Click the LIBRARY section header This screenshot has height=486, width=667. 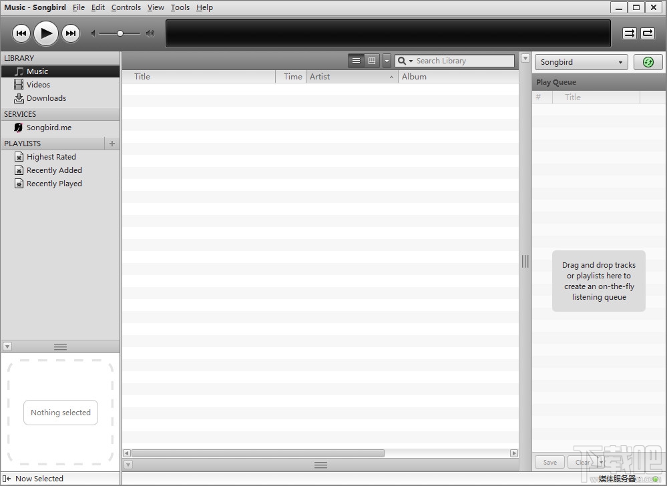coord(60,58)
